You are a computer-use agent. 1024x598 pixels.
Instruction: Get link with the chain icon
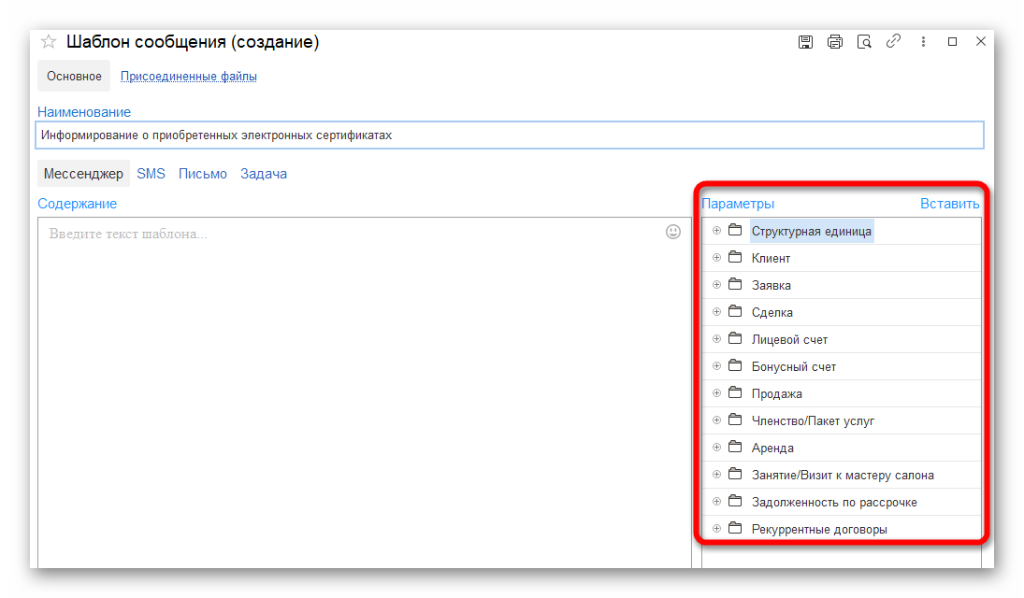tap(893, 41)
